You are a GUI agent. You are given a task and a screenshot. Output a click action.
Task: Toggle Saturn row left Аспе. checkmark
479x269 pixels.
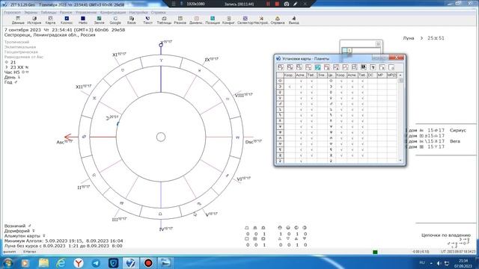click(x=301, y=115)
